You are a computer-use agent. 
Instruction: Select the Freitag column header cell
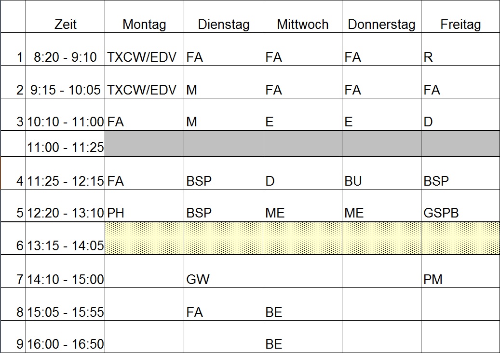pyautogui.click(x=460, y=16)
